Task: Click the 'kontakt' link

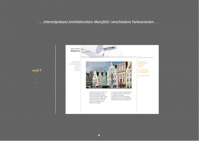Action: (x=140, y=57)
